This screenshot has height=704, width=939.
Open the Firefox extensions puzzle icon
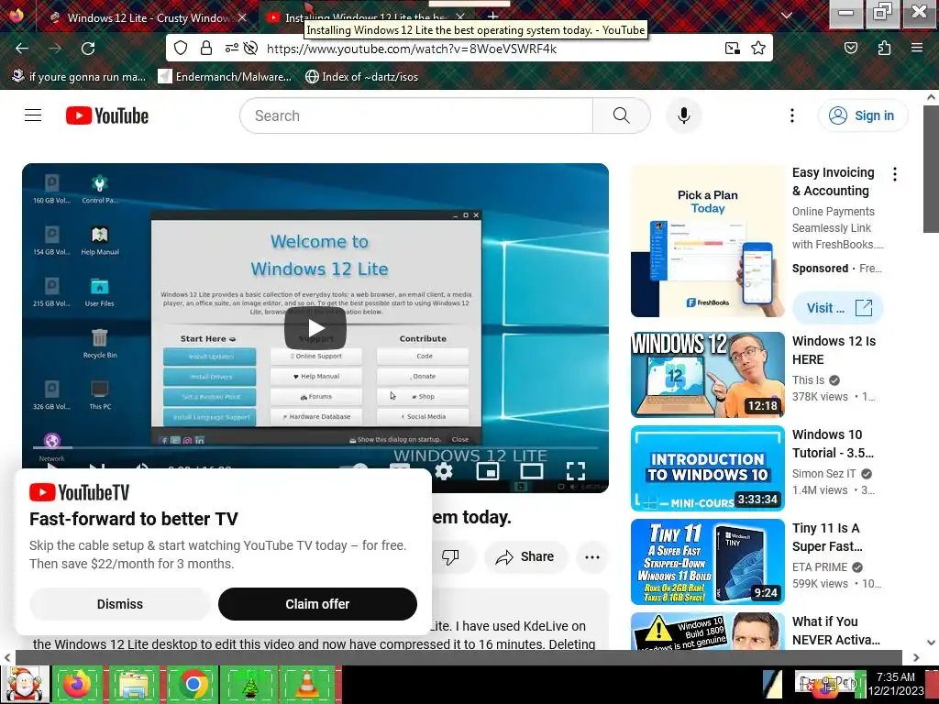[884, 48]
